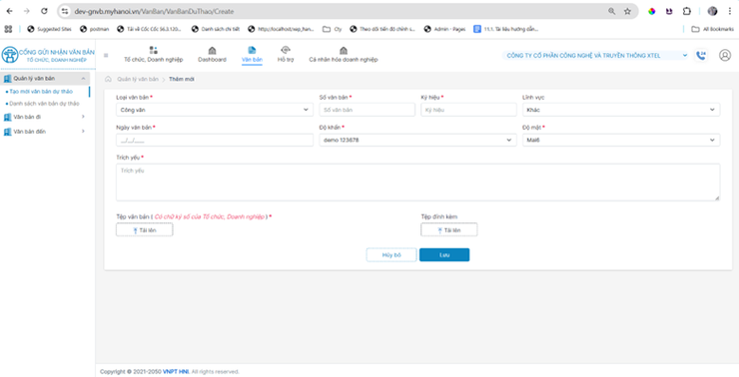This screenshot has height=377, width=739.
Task: Go back in browser history
Action: (x=9, y=11)
